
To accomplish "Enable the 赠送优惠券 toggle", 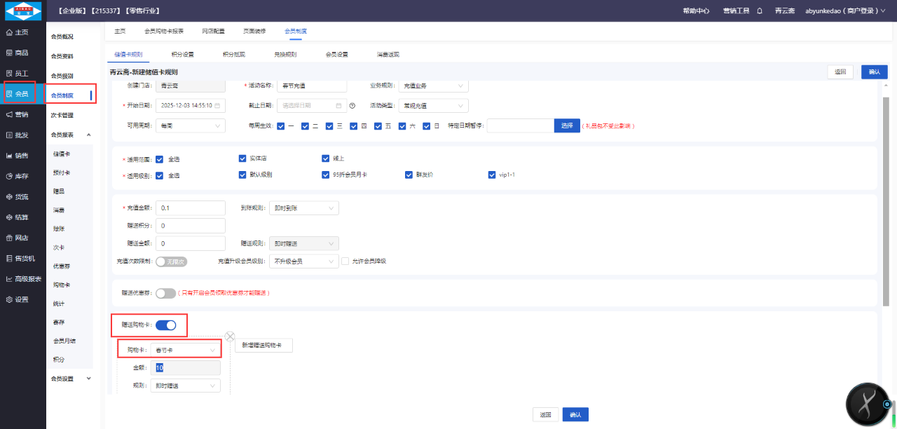I will click(165, 293).
